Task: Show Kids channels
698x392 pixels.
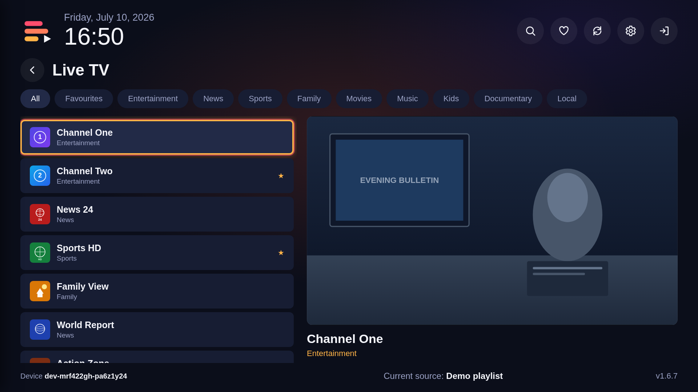Action: click(451, 99)
